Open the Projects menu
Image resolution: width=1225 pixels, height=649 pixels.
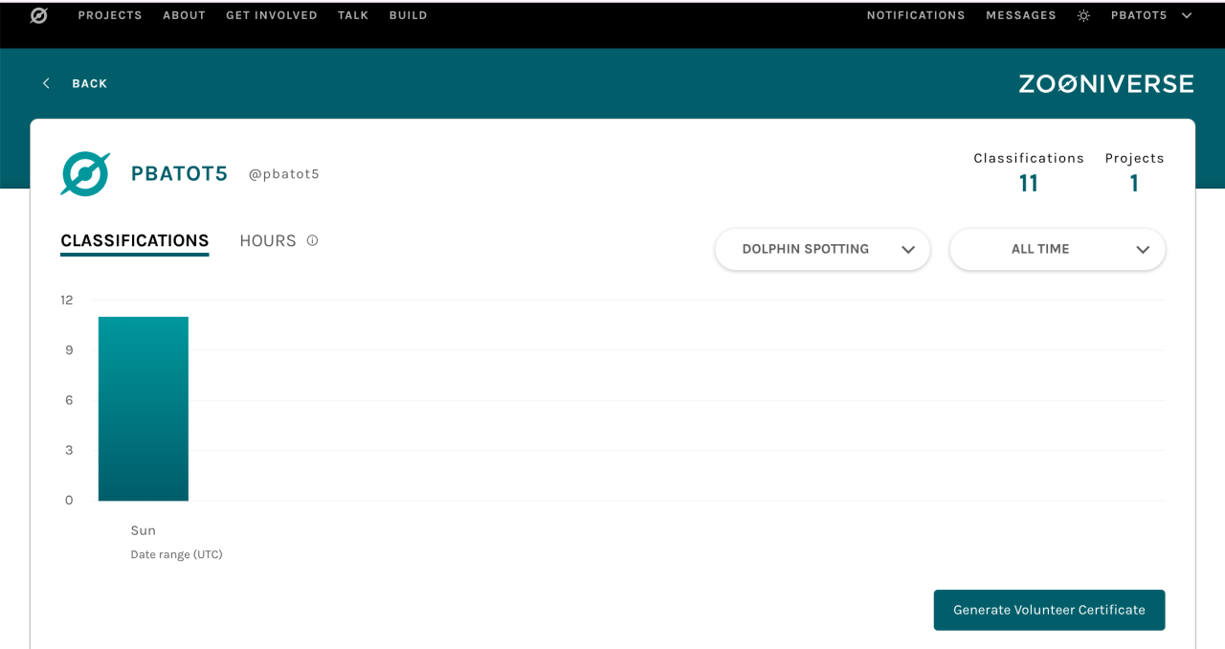tap(110, 15)
